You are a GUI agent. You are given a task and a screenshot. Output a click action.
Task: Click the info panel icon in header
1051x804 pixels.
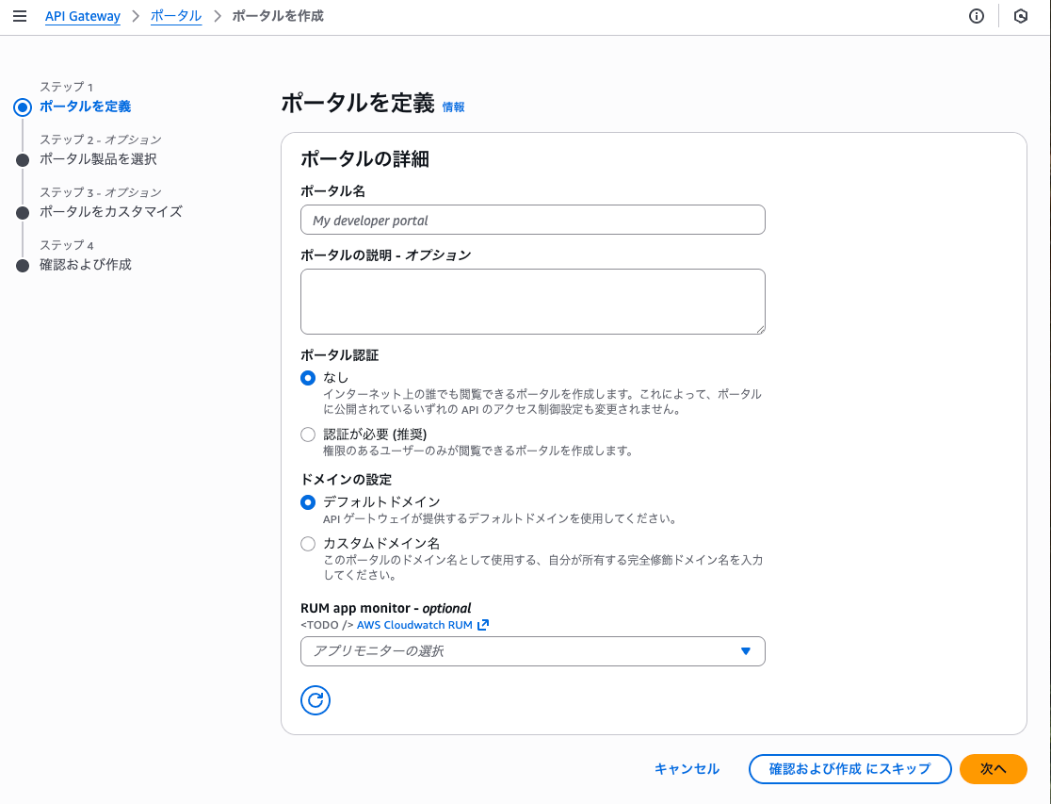(x=977, y=16)
